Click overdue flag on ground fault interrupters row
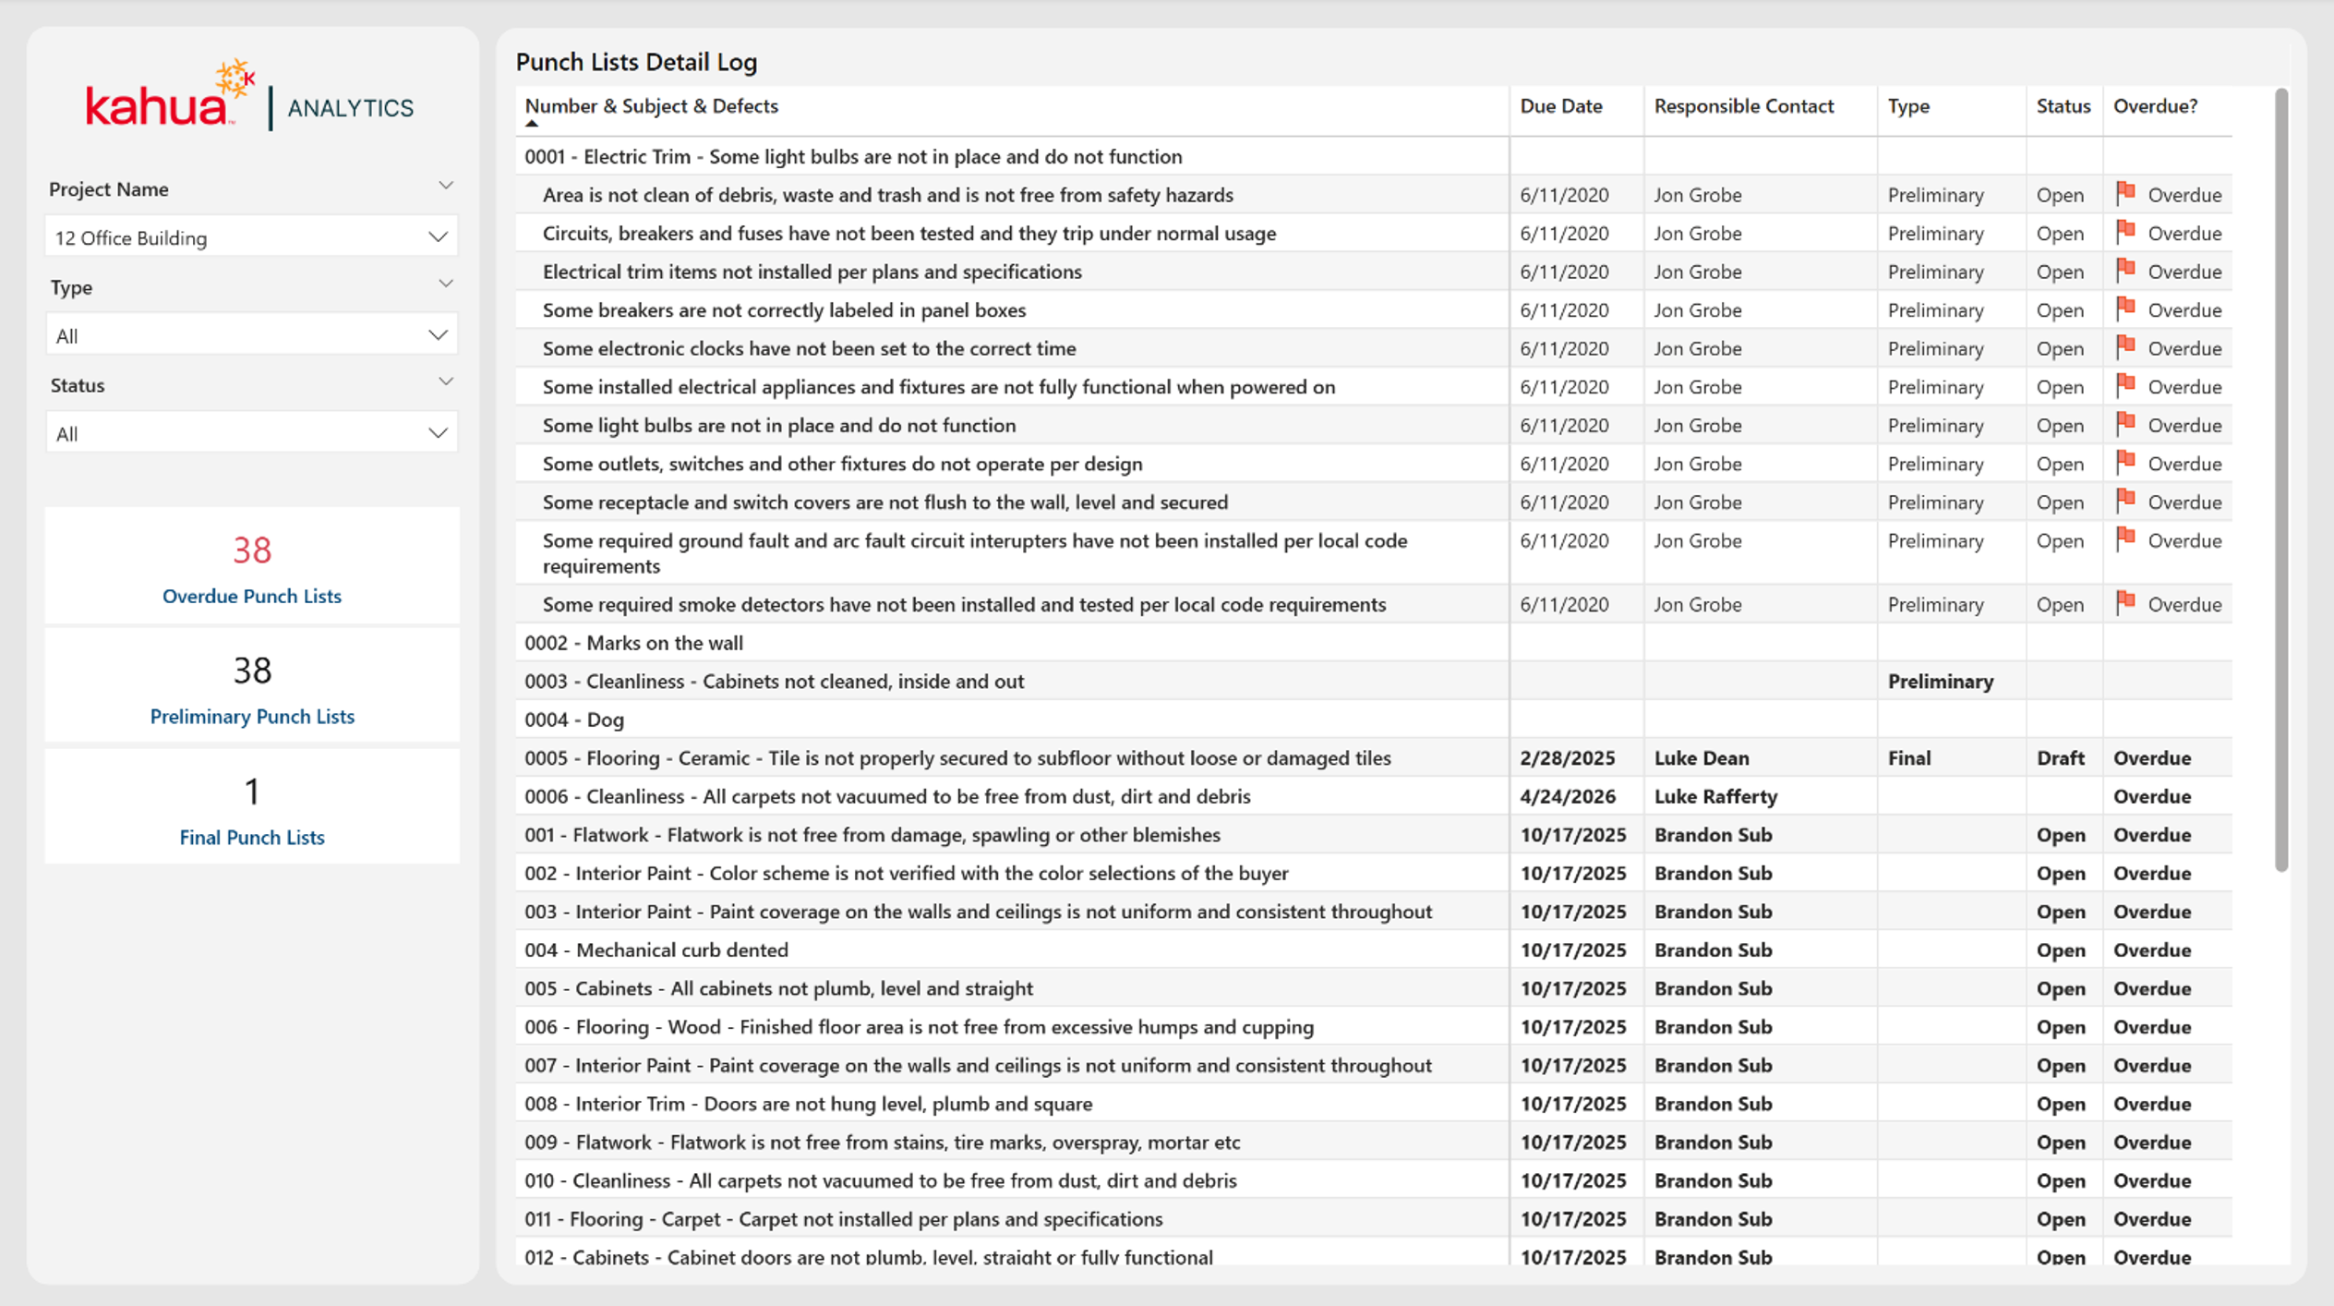This screenshot has height=1306, width=2334. (2125, 539)
